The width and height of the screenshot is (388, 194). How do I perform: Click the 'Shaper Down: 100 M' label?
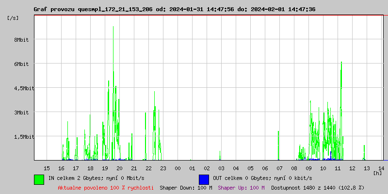[x=186, y=188]
